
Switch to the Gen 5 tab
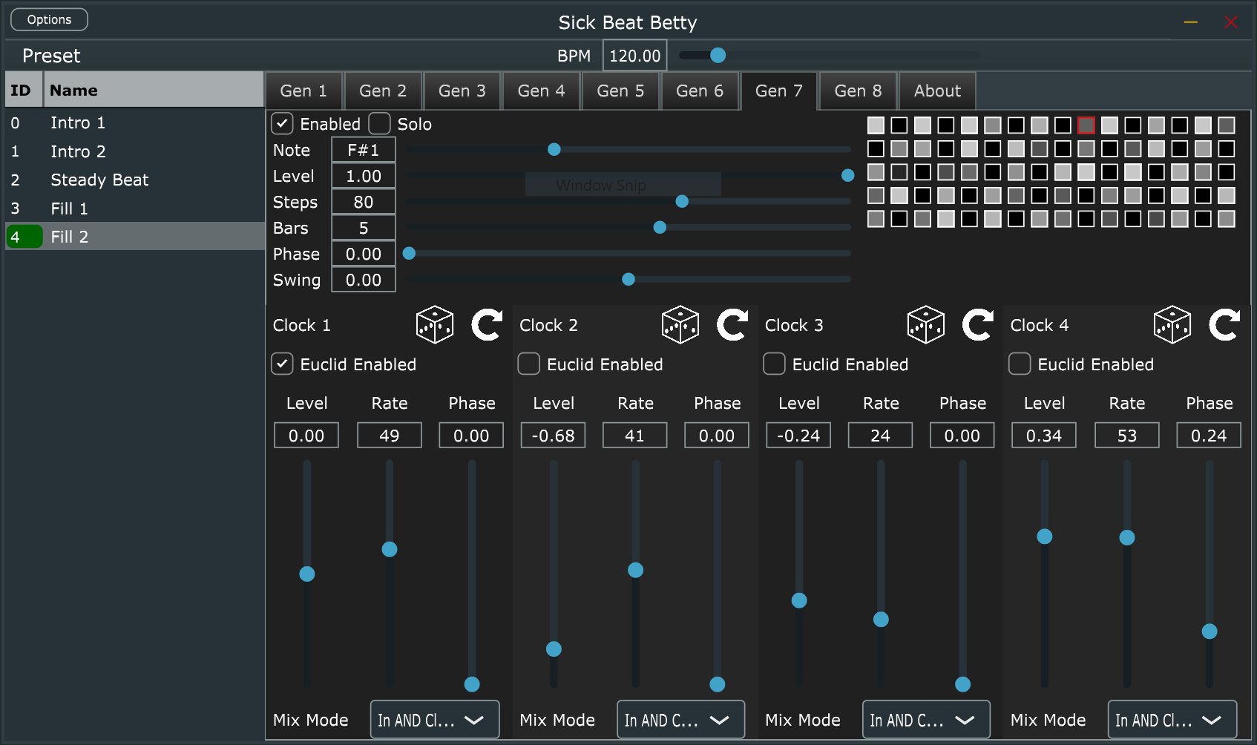point(621,91)
